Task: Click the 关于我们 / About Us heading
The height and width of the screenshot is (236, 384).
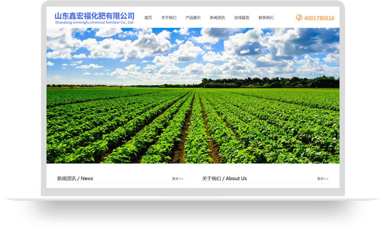Action: 224,178
